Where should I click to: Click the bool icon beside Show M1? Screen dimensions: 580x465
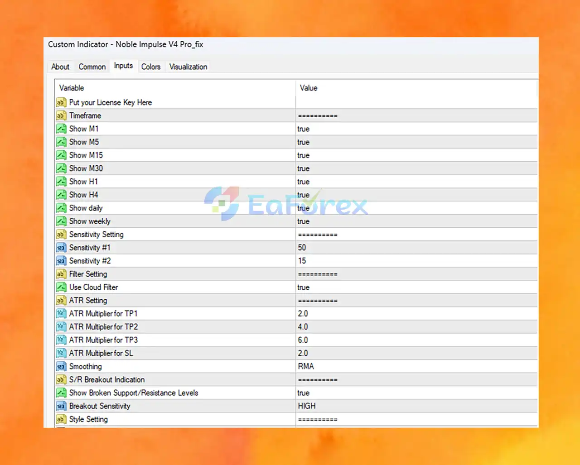(x=61, y=129)
